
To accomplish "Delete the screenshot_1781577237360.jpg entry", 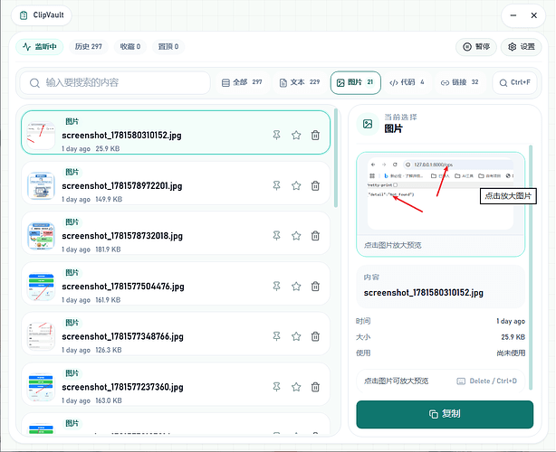I will click(315, 387).
